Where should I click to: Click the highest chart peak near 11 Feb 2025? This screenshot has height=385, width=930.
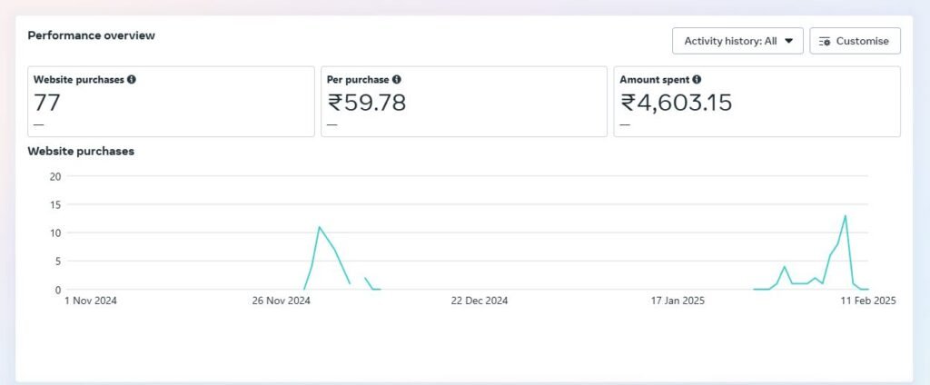pos(846,216)
